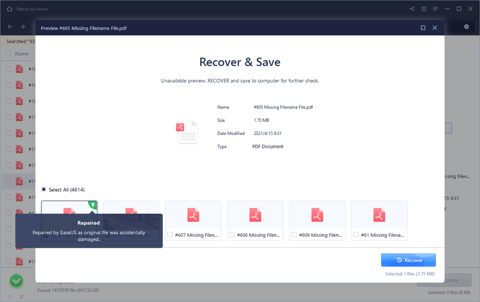
Task: Click the green scan completed checkmark icon
Action: click(x=16, y=281)
